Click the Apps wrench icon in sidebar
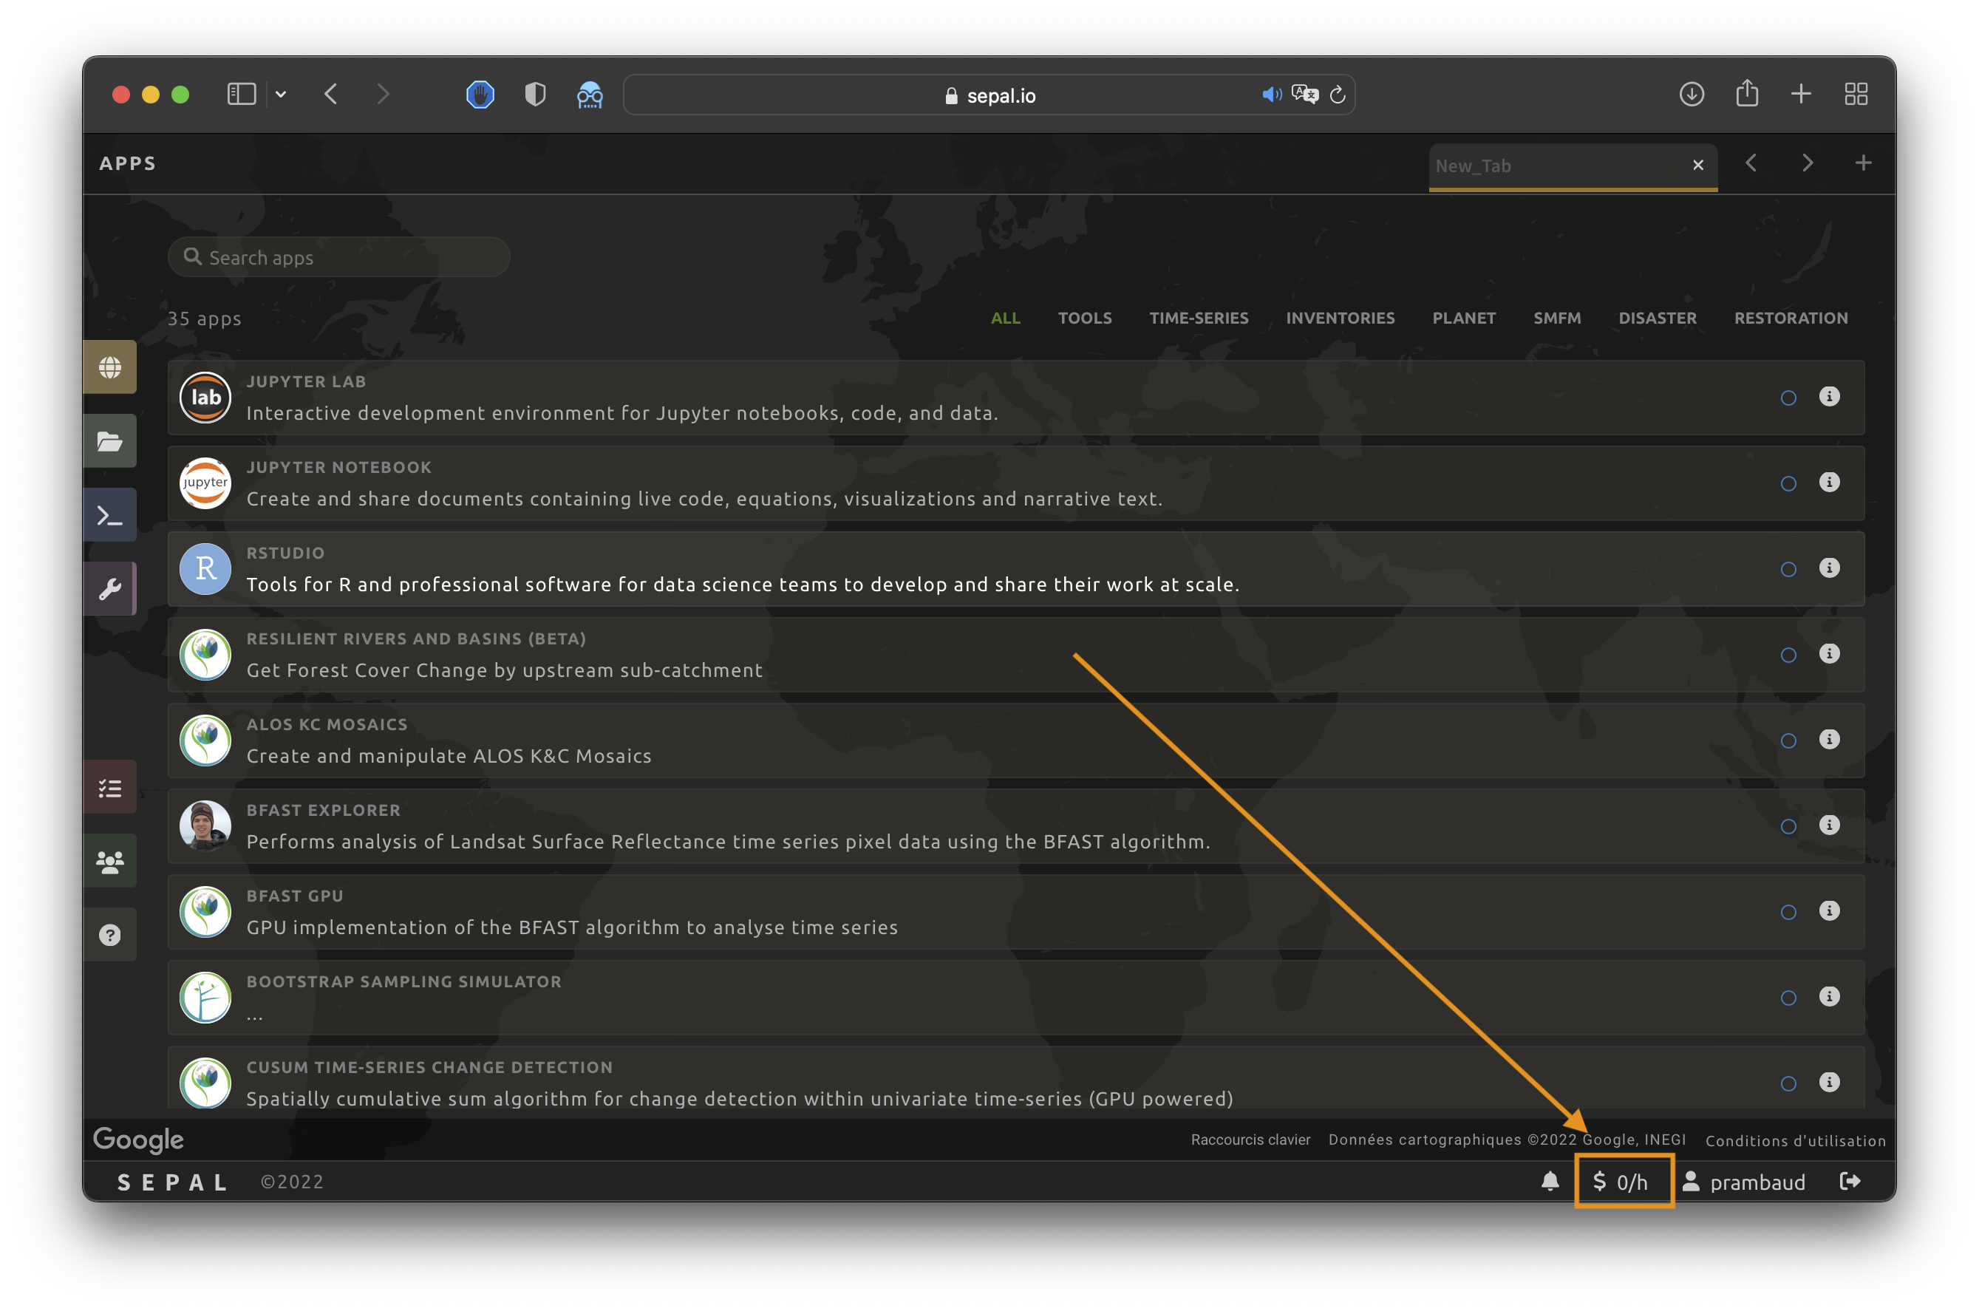This screenshot has width=1979, height=1311. tap(109, 590)
